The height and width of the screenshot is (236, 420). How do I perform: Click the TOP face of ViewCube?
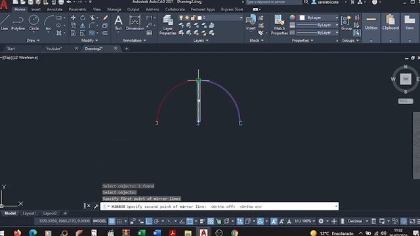click(406, 79)
